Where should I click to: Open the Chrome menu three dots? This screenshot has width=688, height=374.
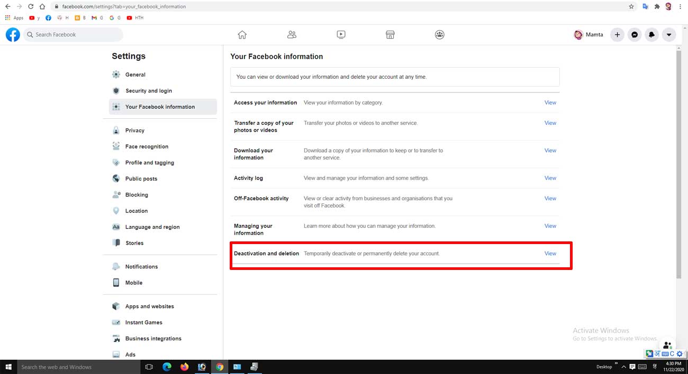pyautogui.click(x=681, y=7)
